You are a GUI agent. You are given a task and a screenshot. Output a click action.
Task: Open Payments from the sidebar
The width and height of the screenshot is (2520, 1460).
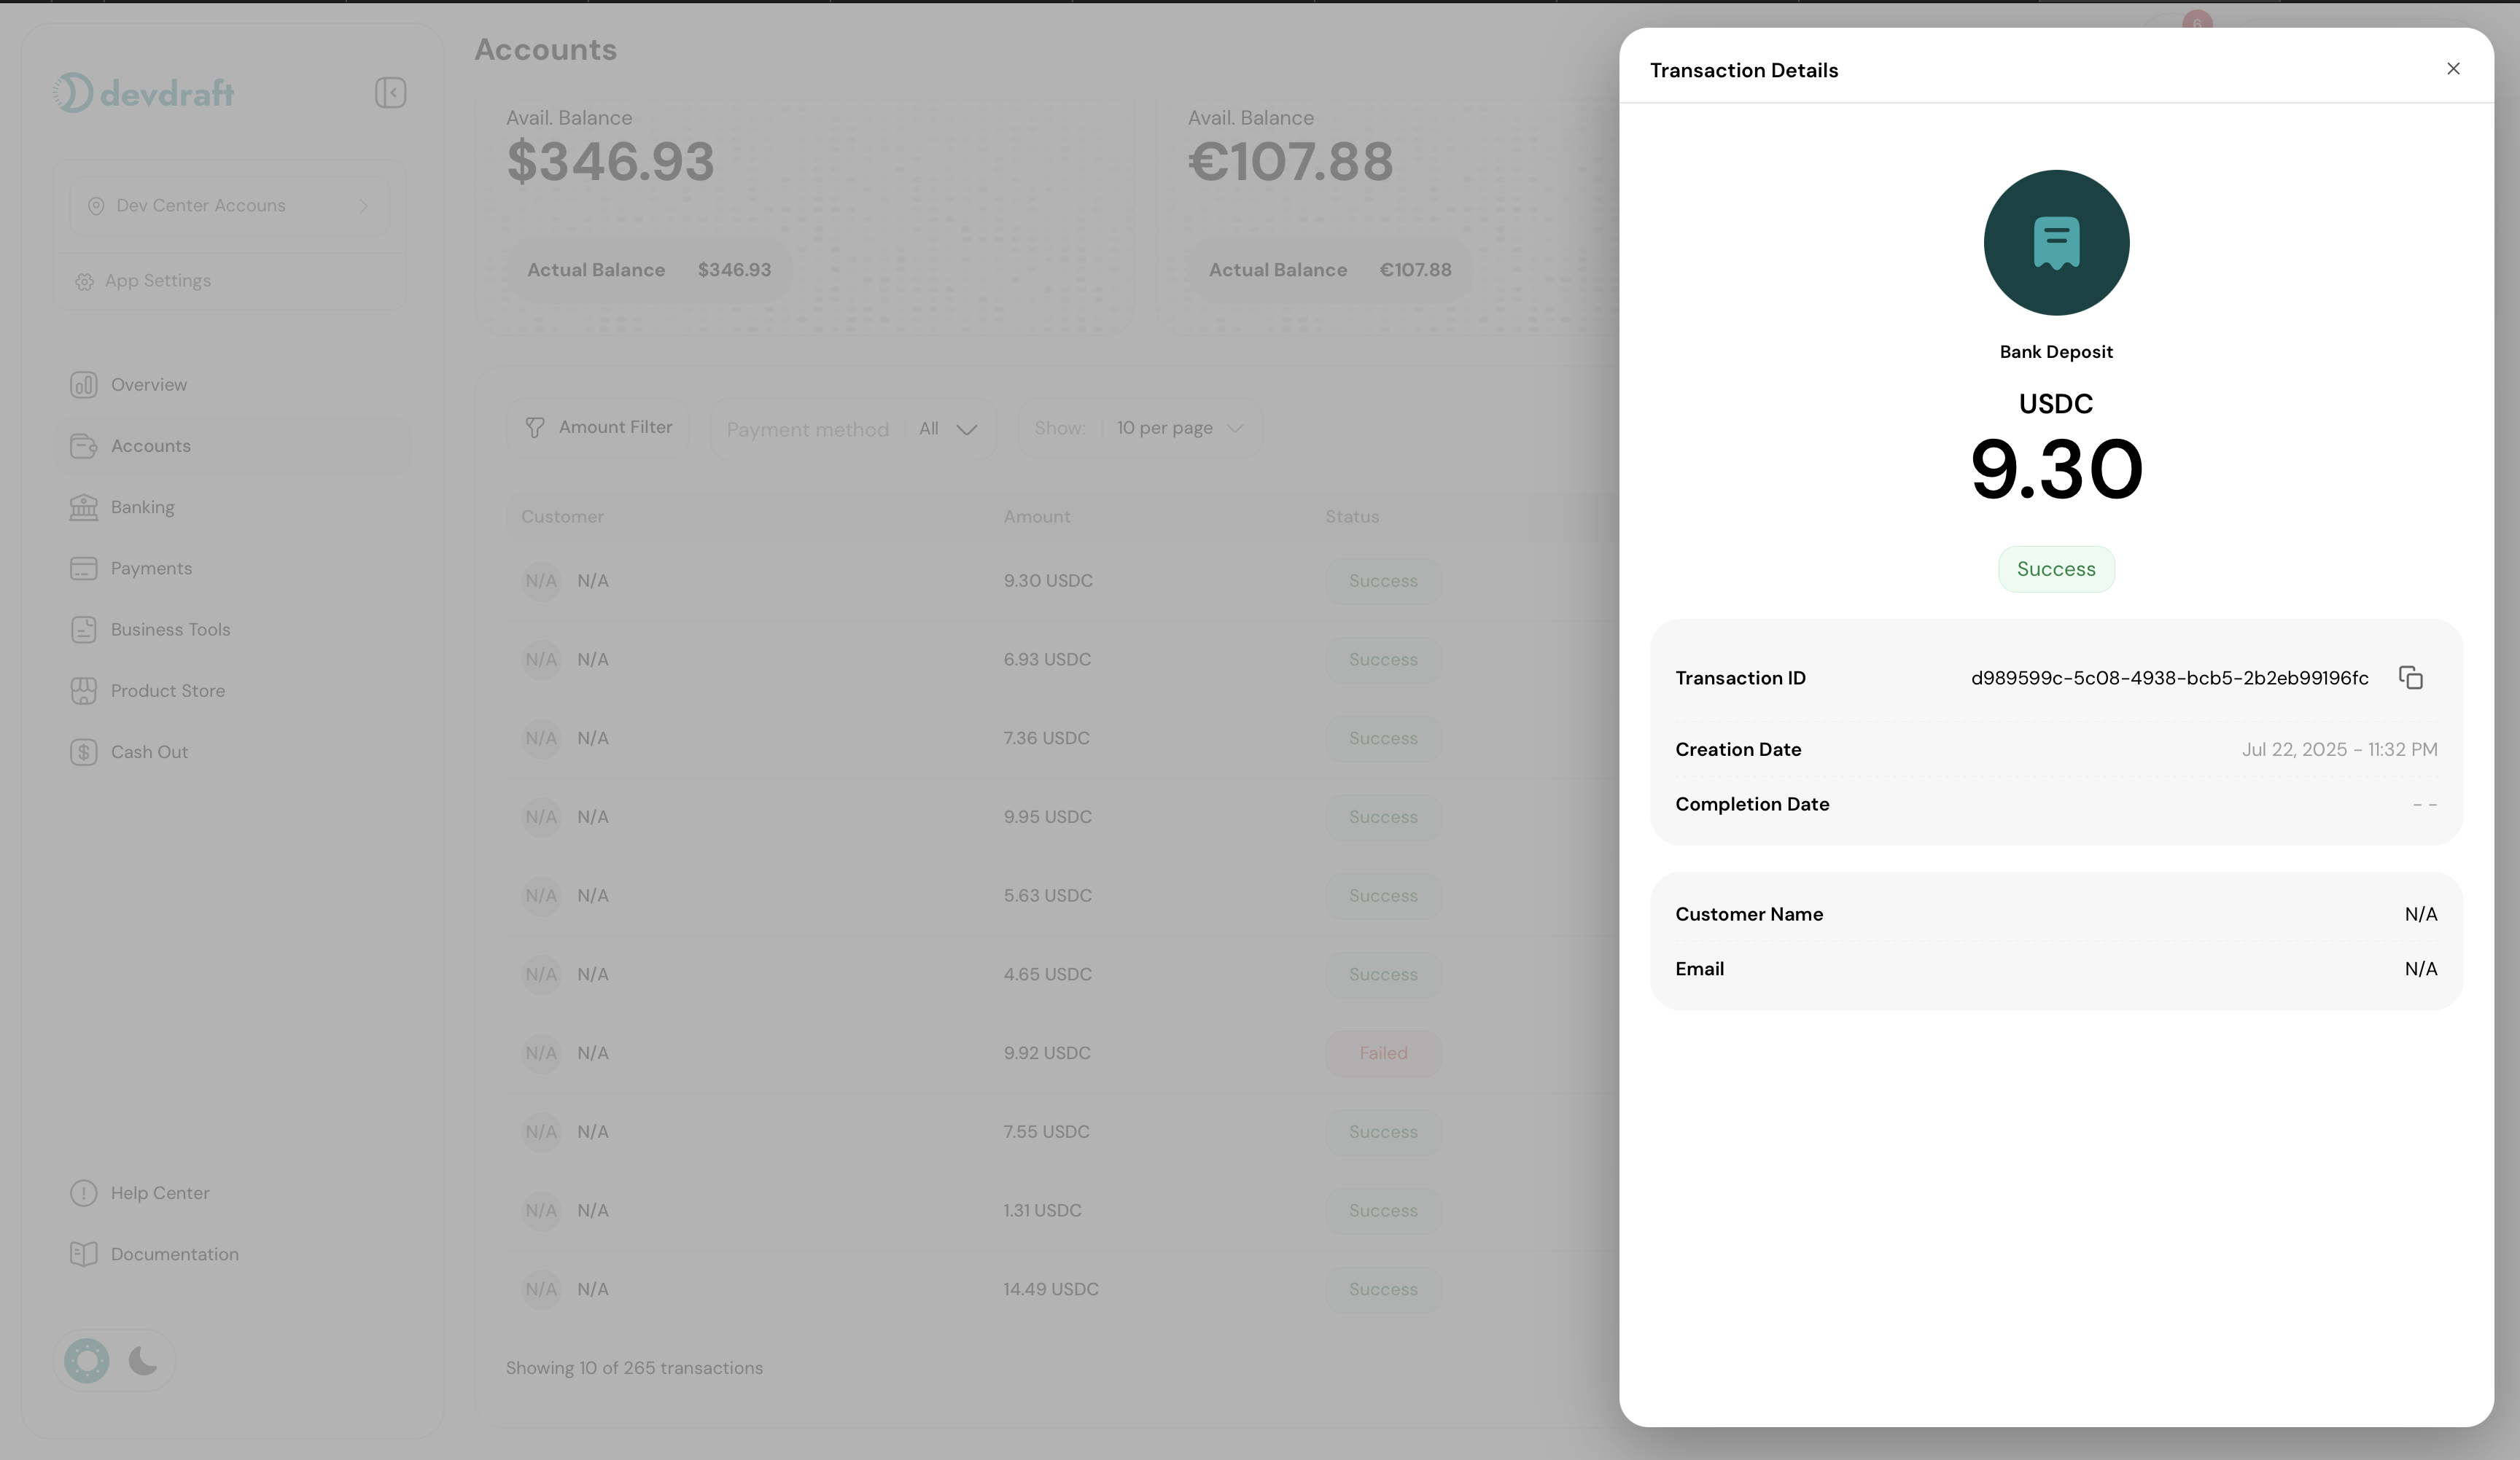(x=150, y=568)
